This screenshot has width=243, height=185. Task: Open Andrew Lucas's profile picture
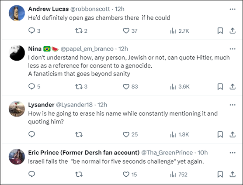[17, 13]
